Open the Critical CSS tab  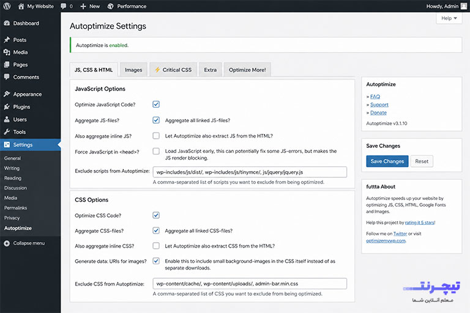(173, 70)
